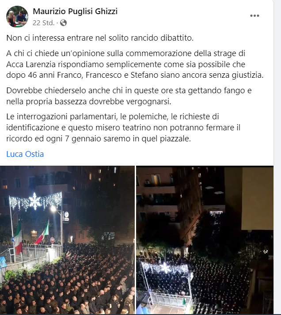Open Maurizio Puglisi Ghizzi's profile picture
281x315 pixels.
tap(17, 16)
